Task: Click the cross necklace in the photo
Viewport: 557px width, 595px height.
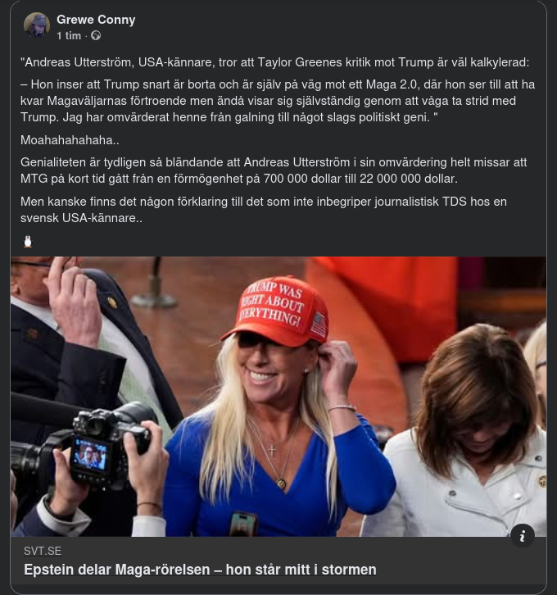Action: point(272,450)
